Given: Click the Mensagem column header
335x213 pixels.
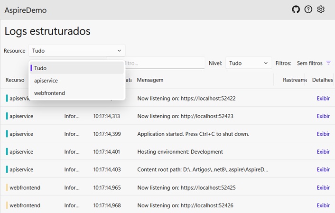Looking at the screenshot, I should (150, 80).
